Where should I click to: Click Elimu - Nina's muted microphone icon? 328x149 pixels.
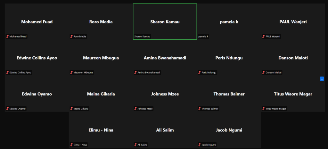click(71, 145)
